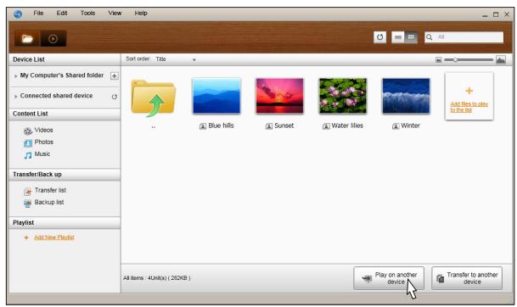The height and width of the screenshot is (307, 517).
Task: Click the photo type icon beside Winter
Action: coord(396,126)
